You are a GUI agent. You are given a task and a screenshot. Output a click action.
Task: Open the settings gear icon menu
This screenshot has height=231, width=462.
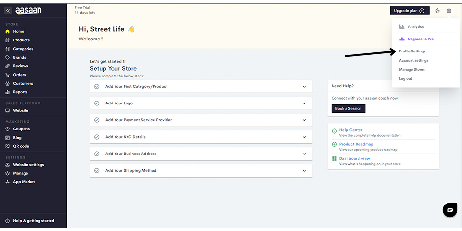point(449,11)
